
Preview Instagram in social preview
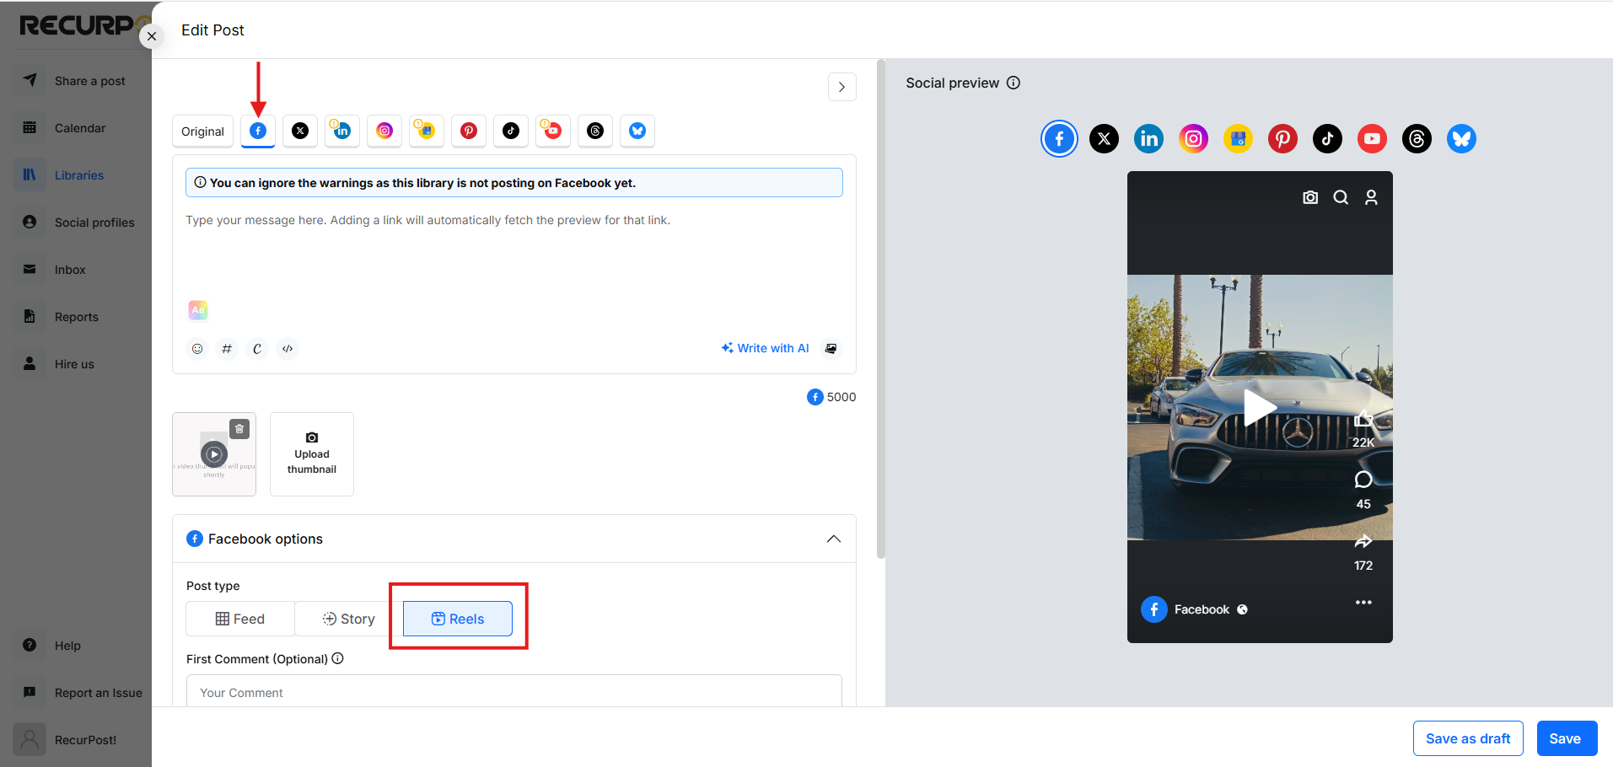[x=1194, y=138]
